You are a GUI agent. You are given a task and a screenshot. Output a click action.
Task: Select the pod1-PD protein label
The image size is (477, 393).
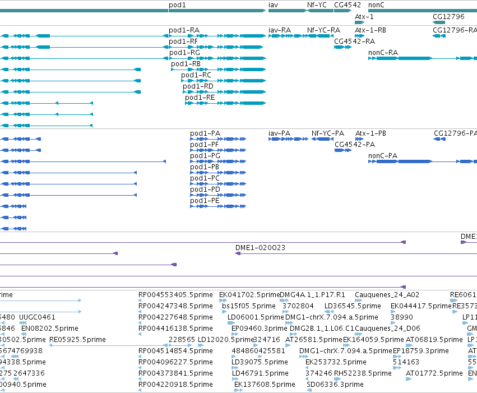pos(205,189)
